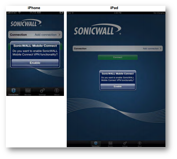Tap the AT&T signal indicator on the iPhone
The width and height of the screenshot is (177, 159).
12,13
